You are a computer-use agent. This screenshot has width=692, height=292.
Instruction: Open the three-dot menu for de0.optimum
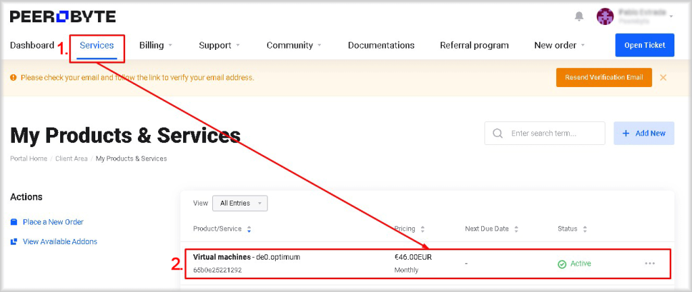(649, 264)
